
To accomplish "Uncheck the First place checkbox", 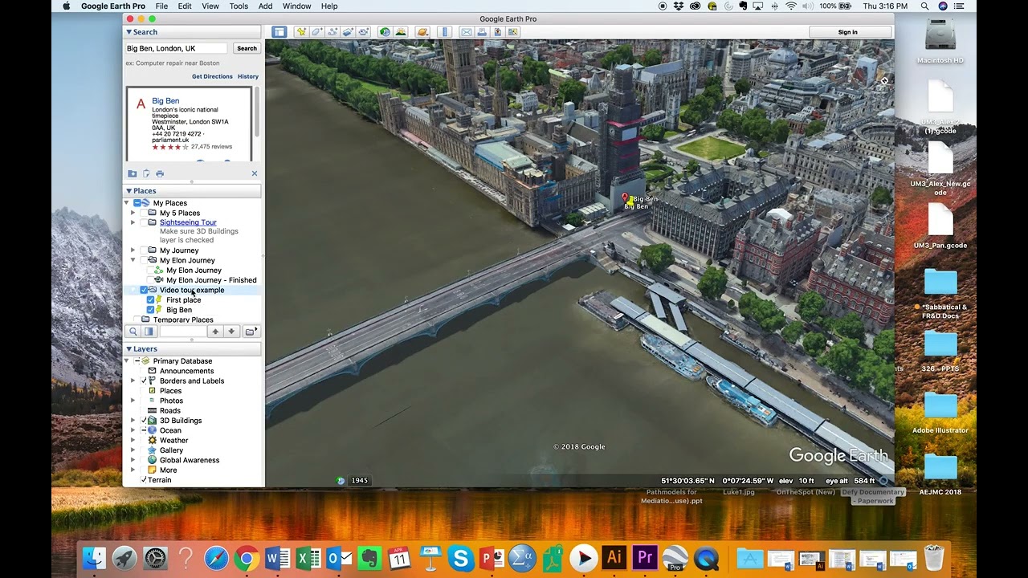I will point(150,299).
